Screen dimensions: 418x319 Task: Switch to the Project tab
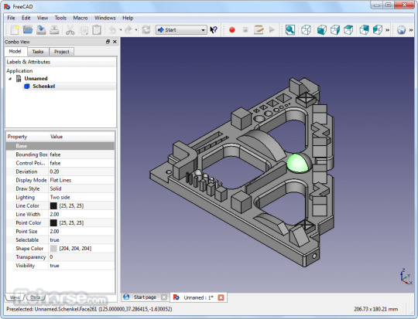(x=62, y=52)
